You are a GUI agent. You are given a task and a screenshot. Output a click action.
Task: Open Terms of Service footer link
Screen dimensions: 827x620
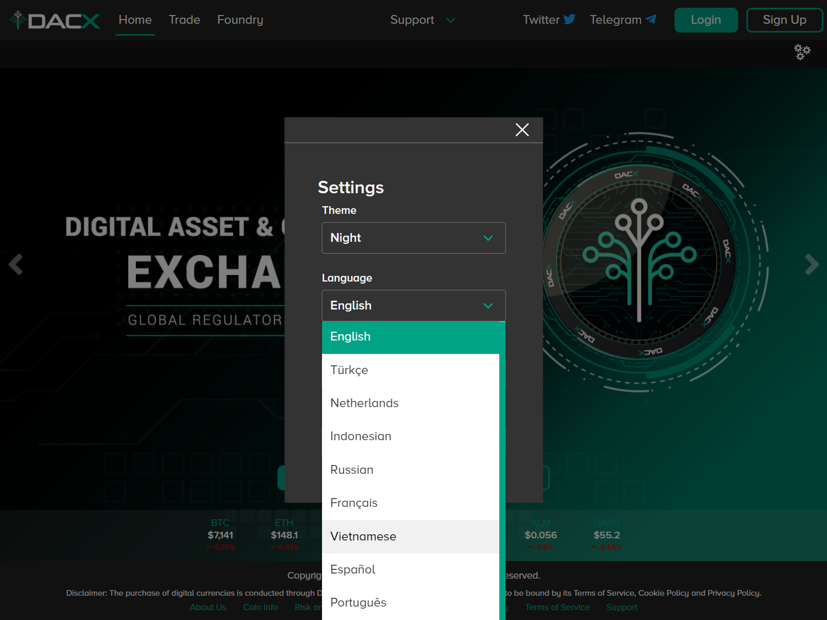pyautogui.click(x=557, y=607)
